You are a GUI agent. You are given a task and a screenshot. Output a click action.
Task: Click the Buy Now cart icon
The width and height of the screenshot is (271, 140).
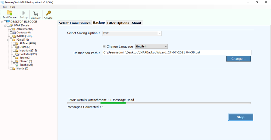pyautogui.click(x=36, y=13)
